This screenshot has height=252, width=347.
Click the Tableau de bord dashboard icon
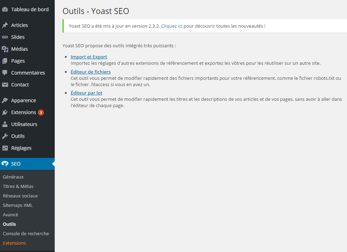point(5,9)
